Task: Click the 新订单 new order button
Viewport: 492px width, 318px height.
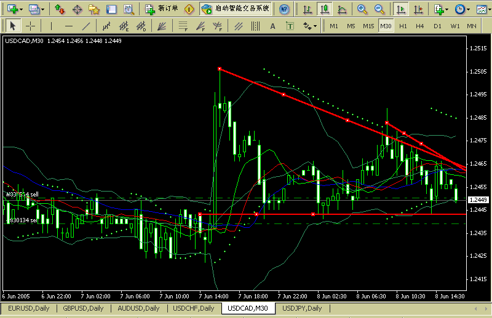Action: click(x=162, y=9)
